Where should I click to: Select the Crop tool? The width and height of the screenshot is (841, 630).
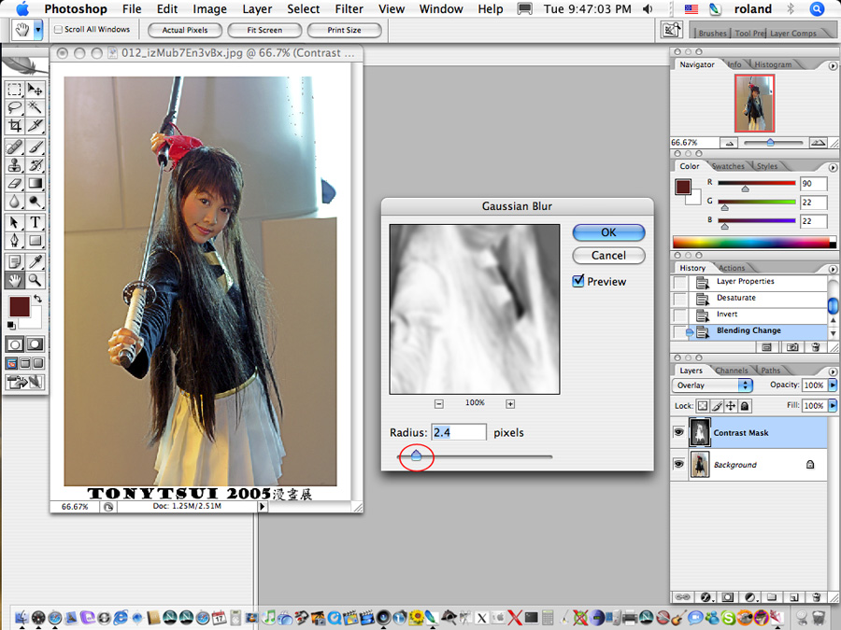[x=14, y=125]
